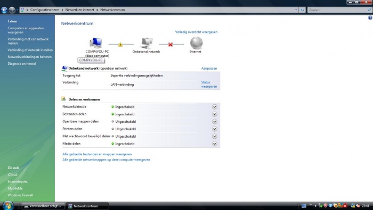Click Netwerkcentrum in the breadcrumb

pyautogui.click(x=112, y=10)
